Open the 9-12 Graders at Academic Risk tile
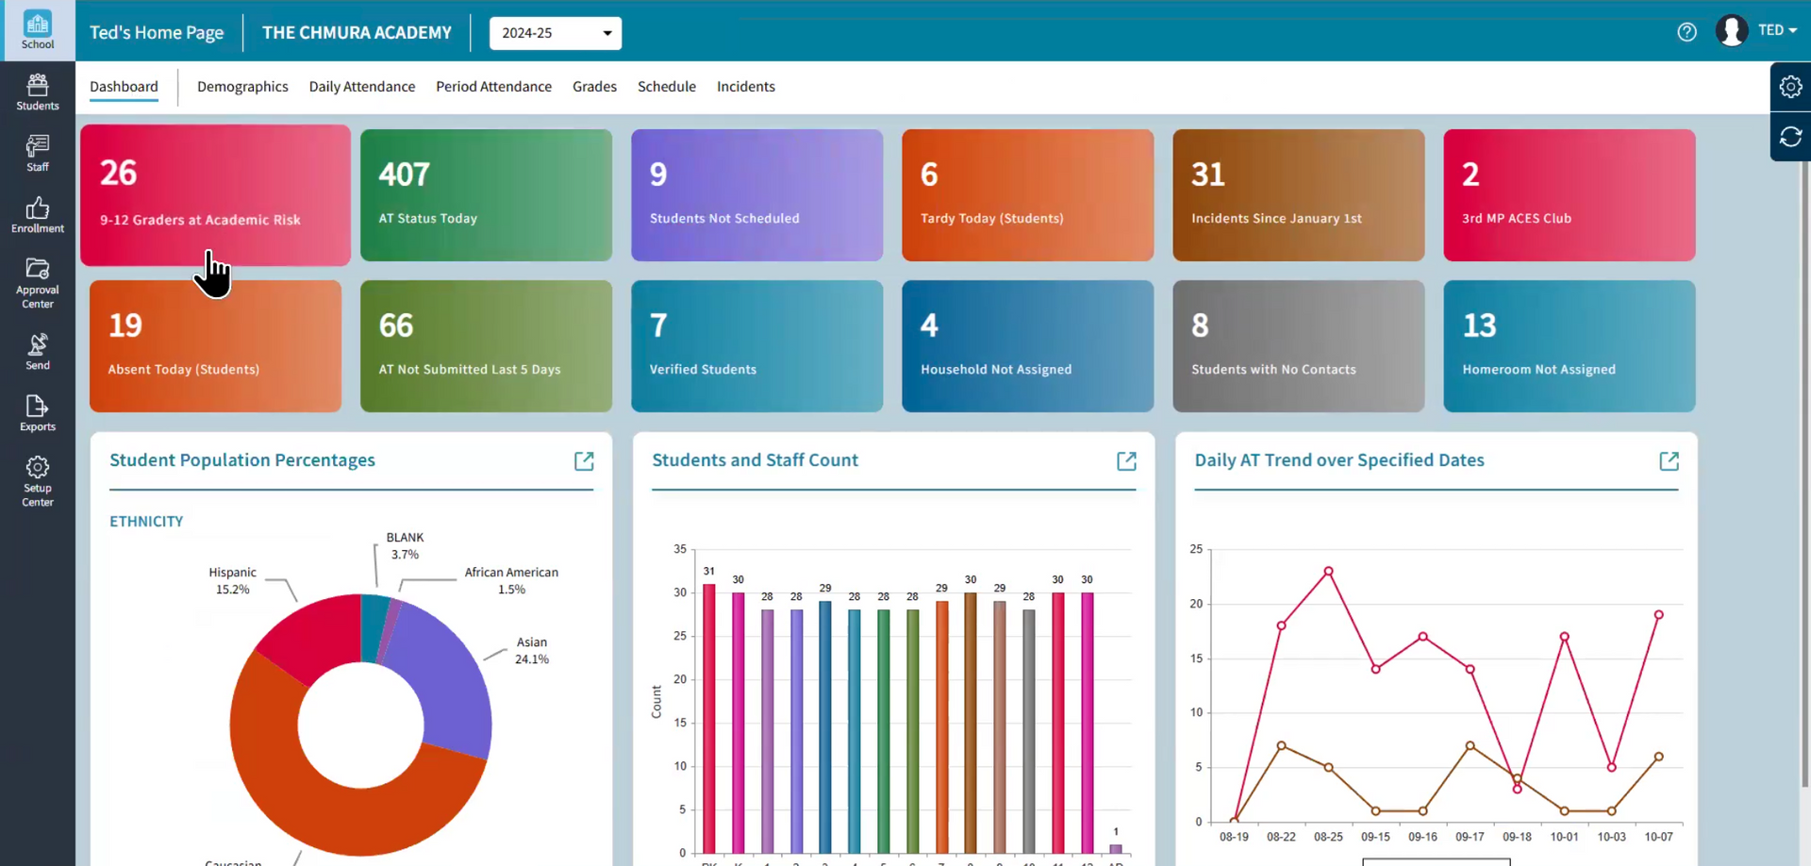The width and height of the screenshot is (1811, 866). (x=215, y=194)
